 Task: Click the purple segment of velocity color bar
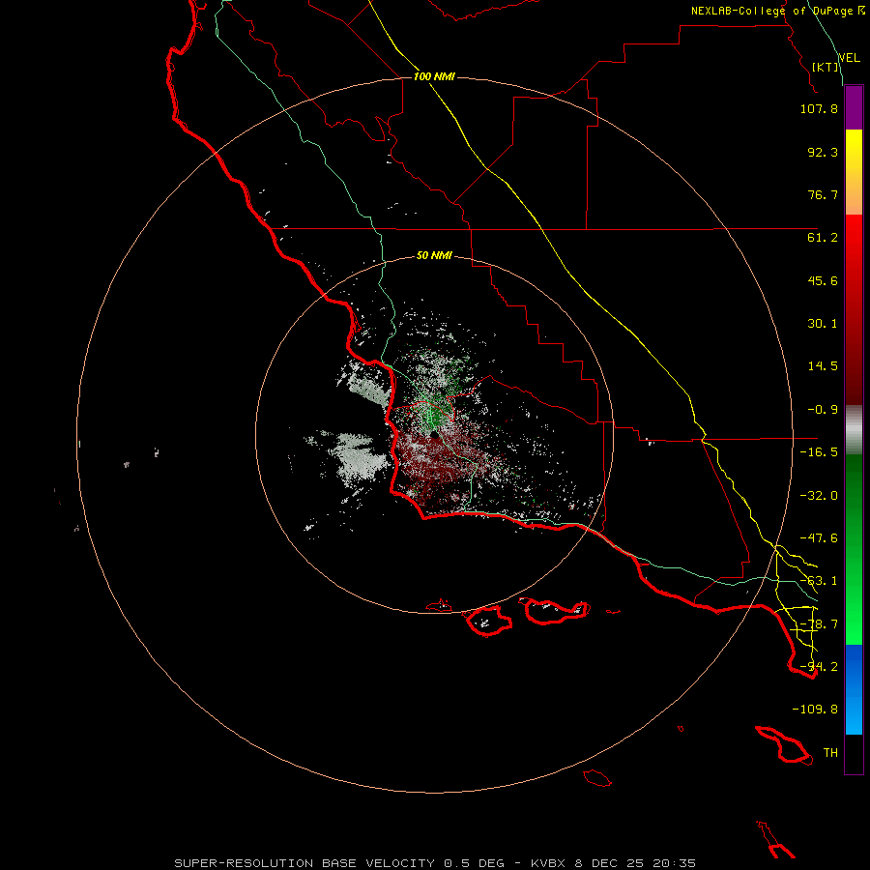coord(854,107)
